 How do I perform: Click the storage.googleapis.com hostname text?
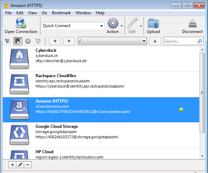click(x=56, y=132)
